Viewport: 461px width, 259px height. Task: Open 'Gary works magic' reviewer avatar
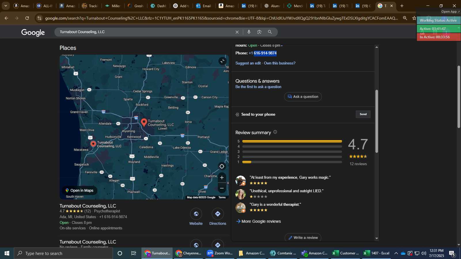point(240,181)
